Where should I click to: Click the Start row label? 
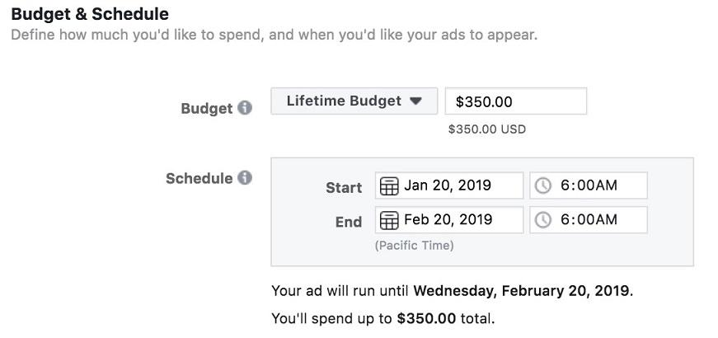[x=344, y=187]
